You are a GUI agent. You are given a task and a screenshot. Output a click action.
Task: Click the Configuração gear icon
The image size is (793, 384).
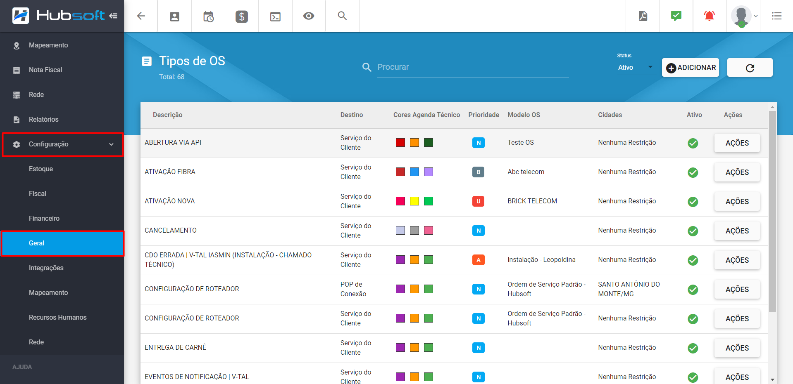pos(17,144)
